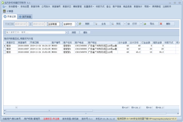Click the start date 2019-12-12 field
The height and width of the screenshot is (122, 183).
pyautogui.click(x=20, y=24)
